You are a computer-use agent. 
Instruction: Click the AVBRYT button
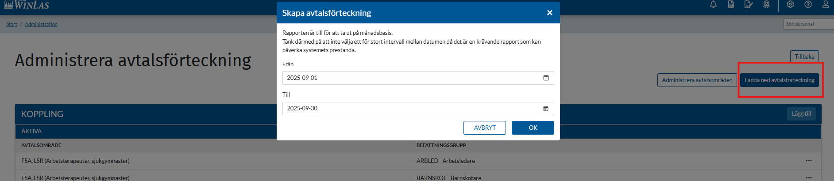484,128
